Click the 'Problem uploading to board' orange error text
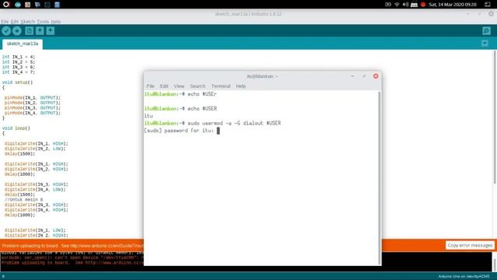Viewport: 497px width, 280px height. pos(30,246)
